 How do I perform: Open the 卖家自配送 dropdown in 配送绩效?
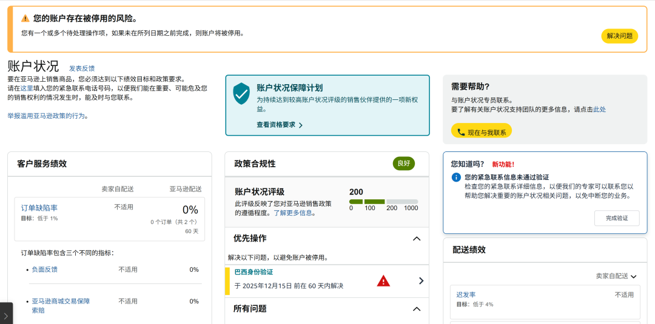coord(616,276)
